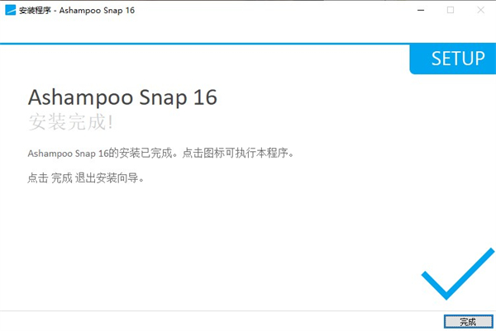
Task: Minimize the installer window
Action: point(421,10)
